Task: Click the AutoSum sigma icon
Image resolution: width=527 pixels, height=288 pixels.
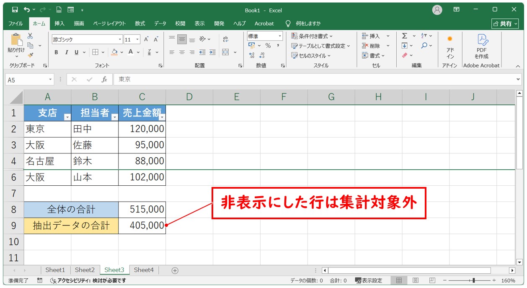Action: [x=404, y=36]
